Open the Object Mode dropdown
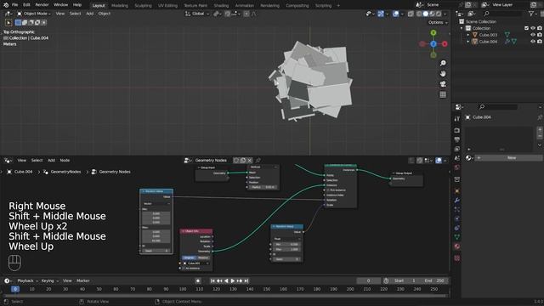544x306 pixels. click(34, 14)
